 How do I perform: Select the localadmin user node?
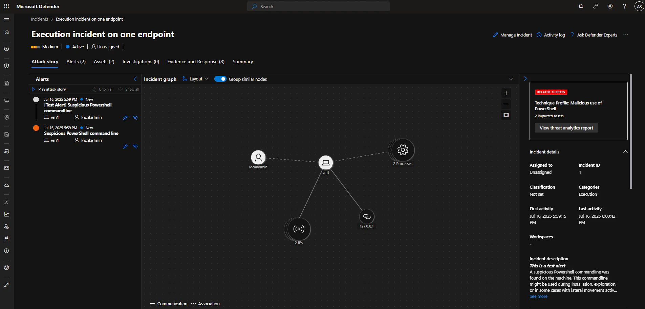click(x=258, y=157)
